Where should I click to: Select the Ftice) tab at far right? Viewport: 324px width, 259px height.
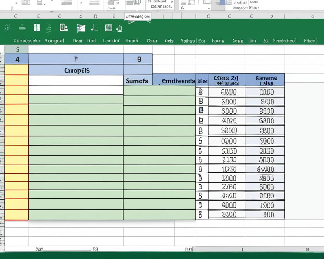click(x=310, y=41)
